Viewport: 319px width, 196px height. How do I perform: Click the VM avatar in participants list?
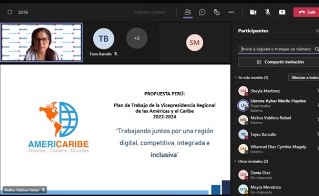[243, 149]
